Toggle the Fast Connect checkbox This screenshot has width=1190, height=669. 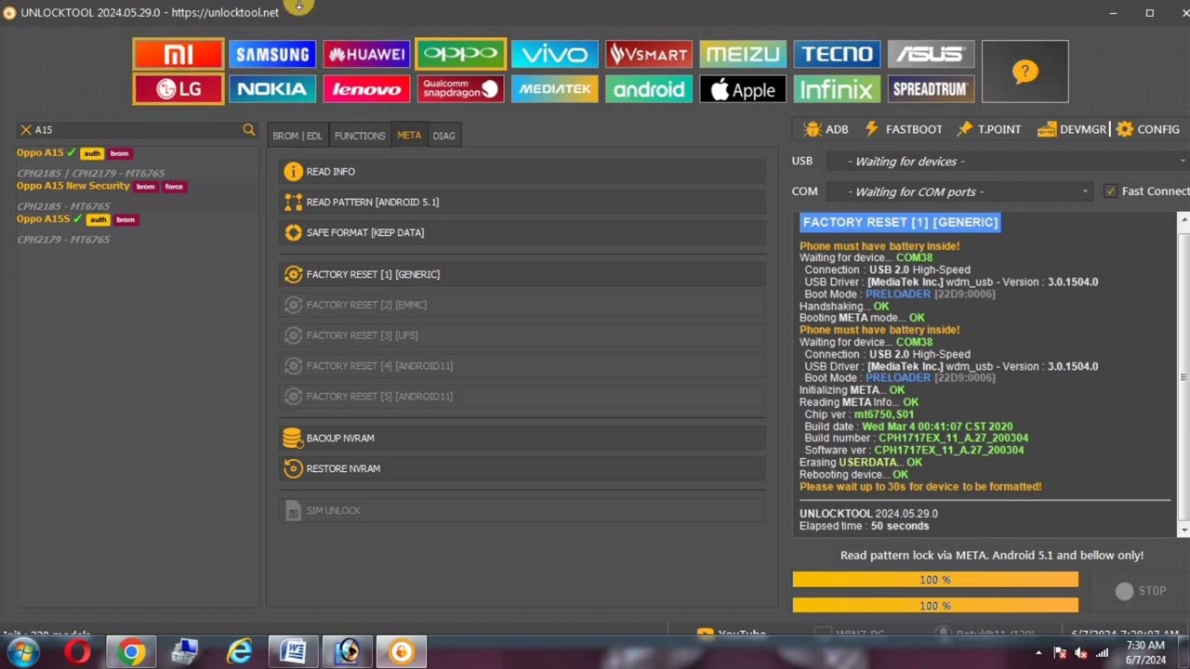pyautogui.click(x=1110, y=191)
